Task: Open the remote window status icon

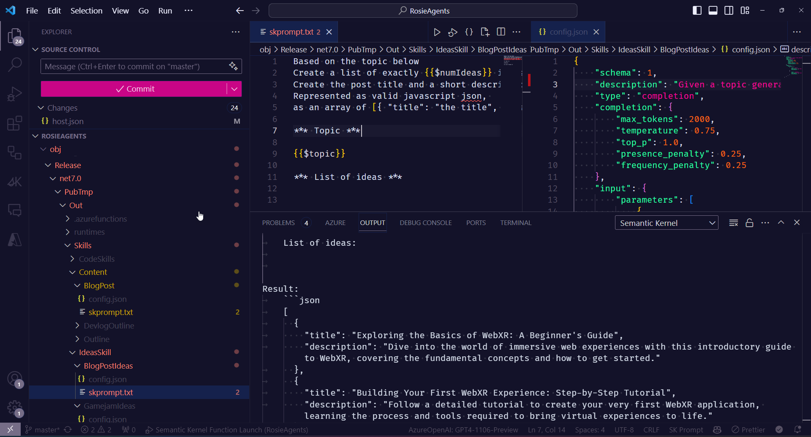Action: 10,430
